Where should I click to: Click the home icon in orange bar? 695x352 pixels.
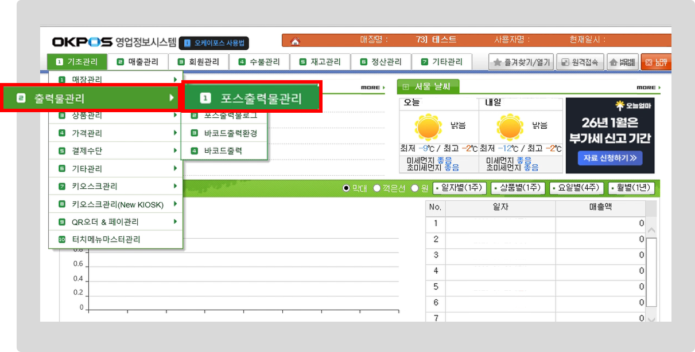[295, 41]
